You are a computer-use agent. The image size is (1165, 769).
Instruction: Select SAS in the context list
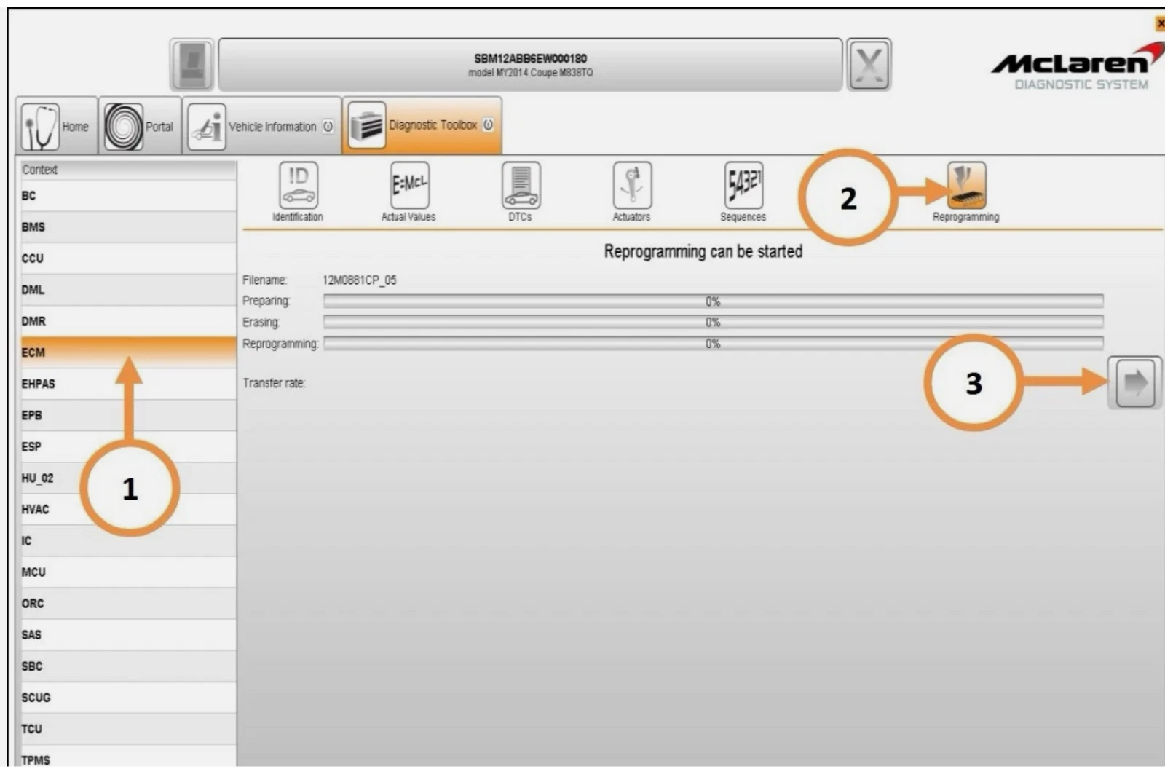pyautogui.click(x=128, y=634)
